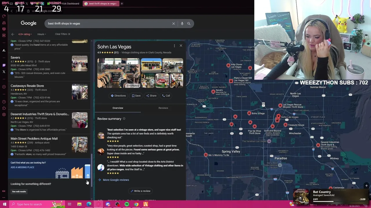
Task: Click the Windows Start button
Action: point(4,204)
